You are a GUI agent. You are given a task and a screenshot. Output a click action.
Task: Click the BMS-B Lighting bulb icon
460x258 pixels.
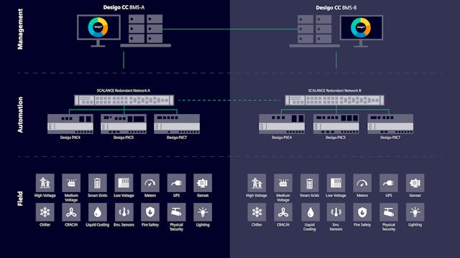tap(415, 212)
